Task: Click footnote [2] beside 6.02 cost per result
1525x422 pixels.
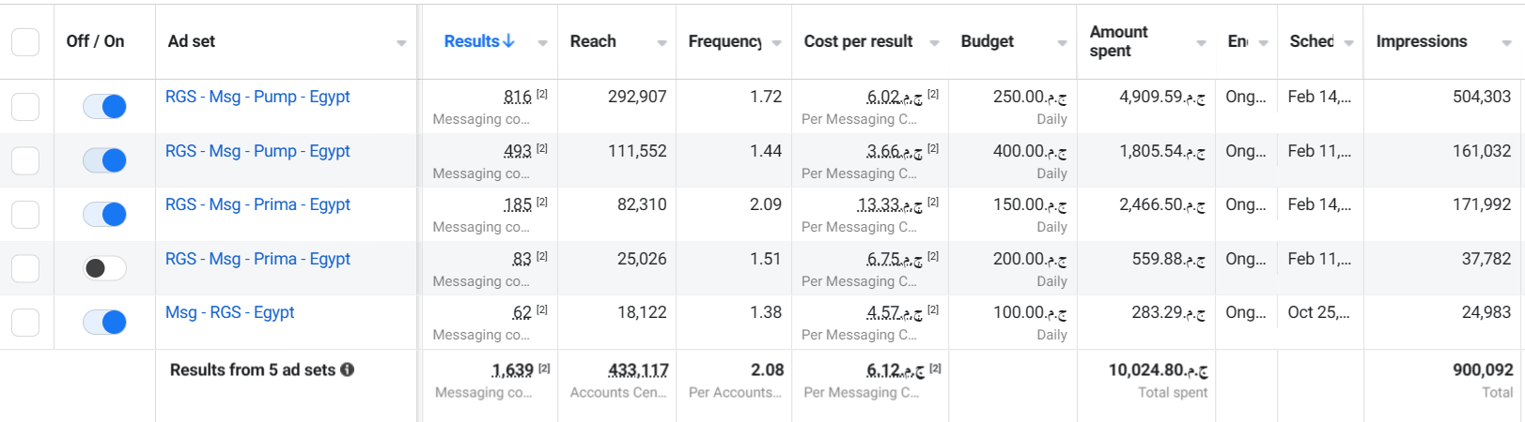Action: [x=933, y=94]
